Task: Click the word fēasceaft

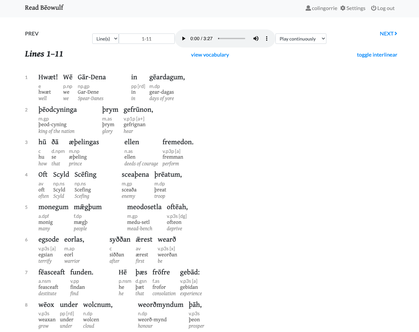Action: [52, 272]
